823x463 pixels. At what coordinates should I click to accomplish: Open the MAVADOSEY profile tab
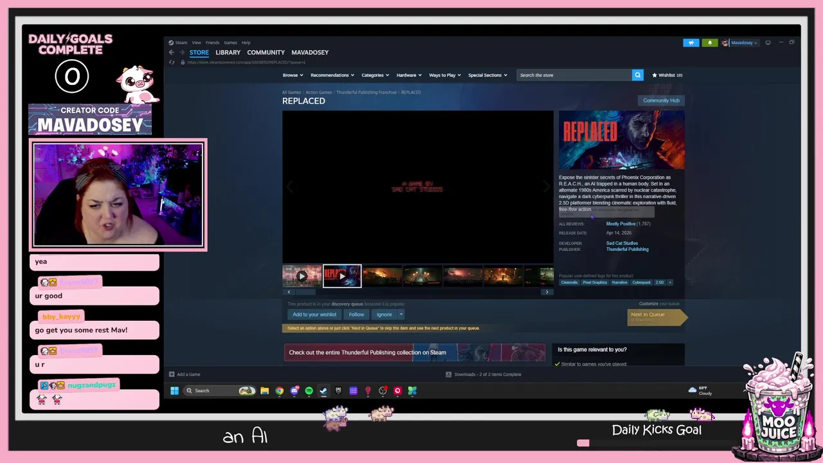310,52
